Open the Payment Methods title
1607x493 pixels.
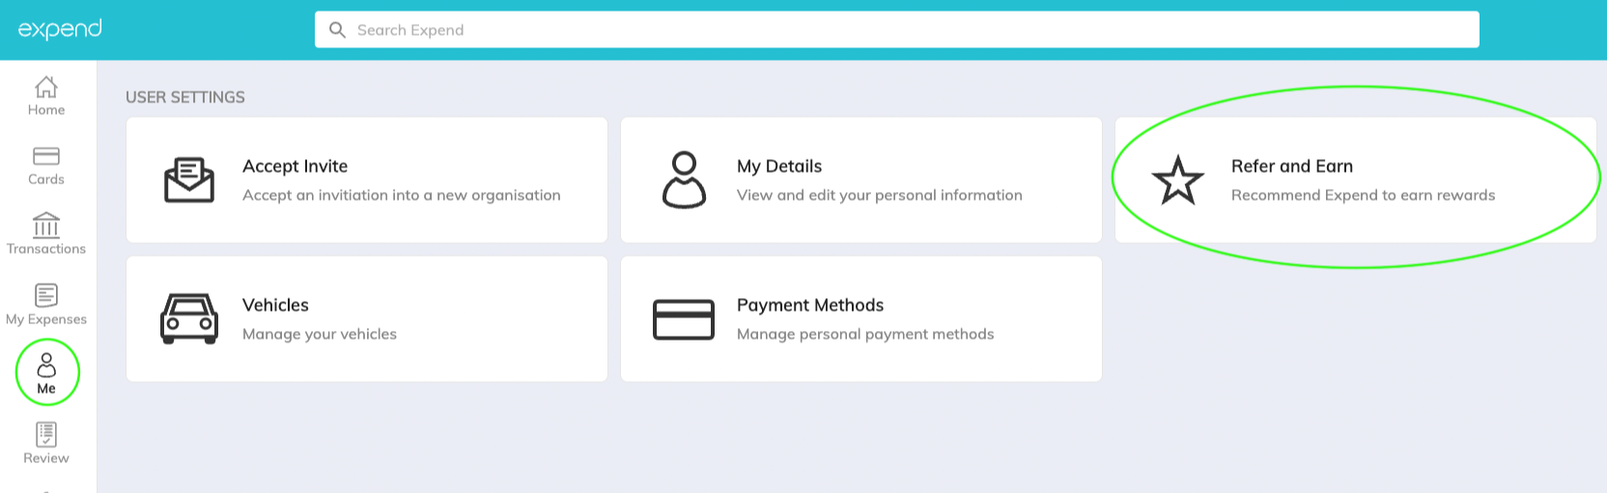[x=810, y=305]
